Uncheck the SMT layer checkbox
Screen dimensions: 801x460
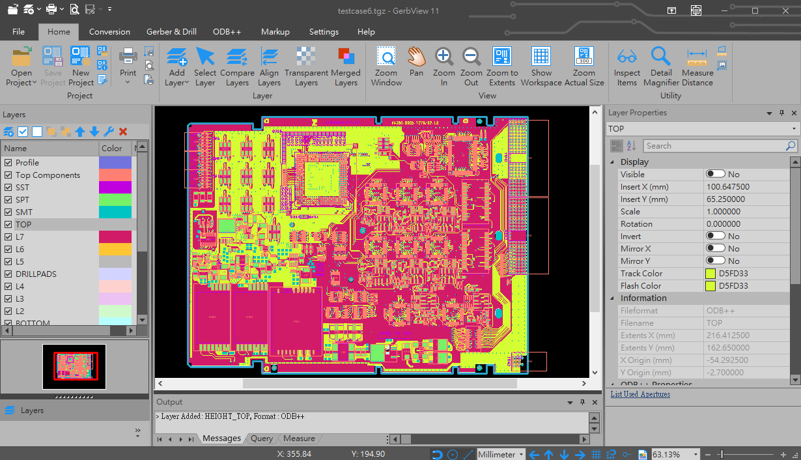8,212
